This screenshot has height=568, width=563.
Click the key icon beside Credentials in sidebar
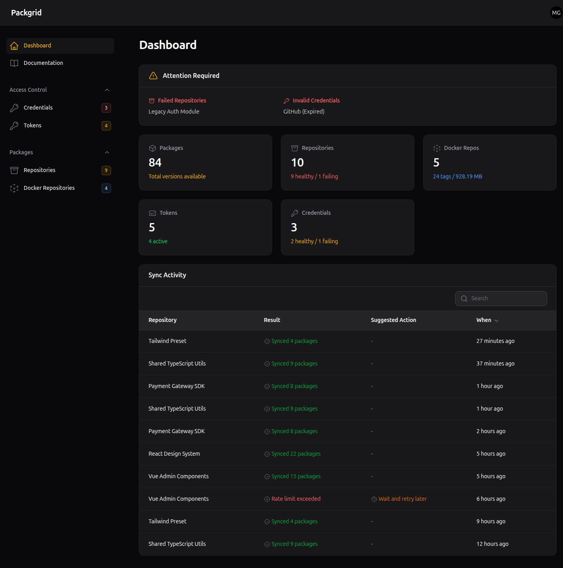click(x=14, y=108)
